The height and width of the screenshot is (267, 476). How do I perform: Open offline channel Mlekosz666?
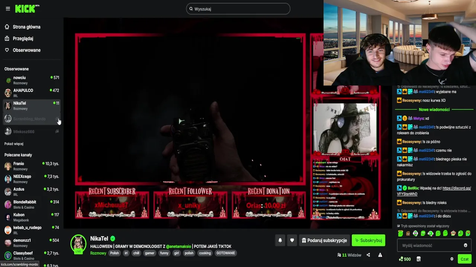tap(32, 132)
